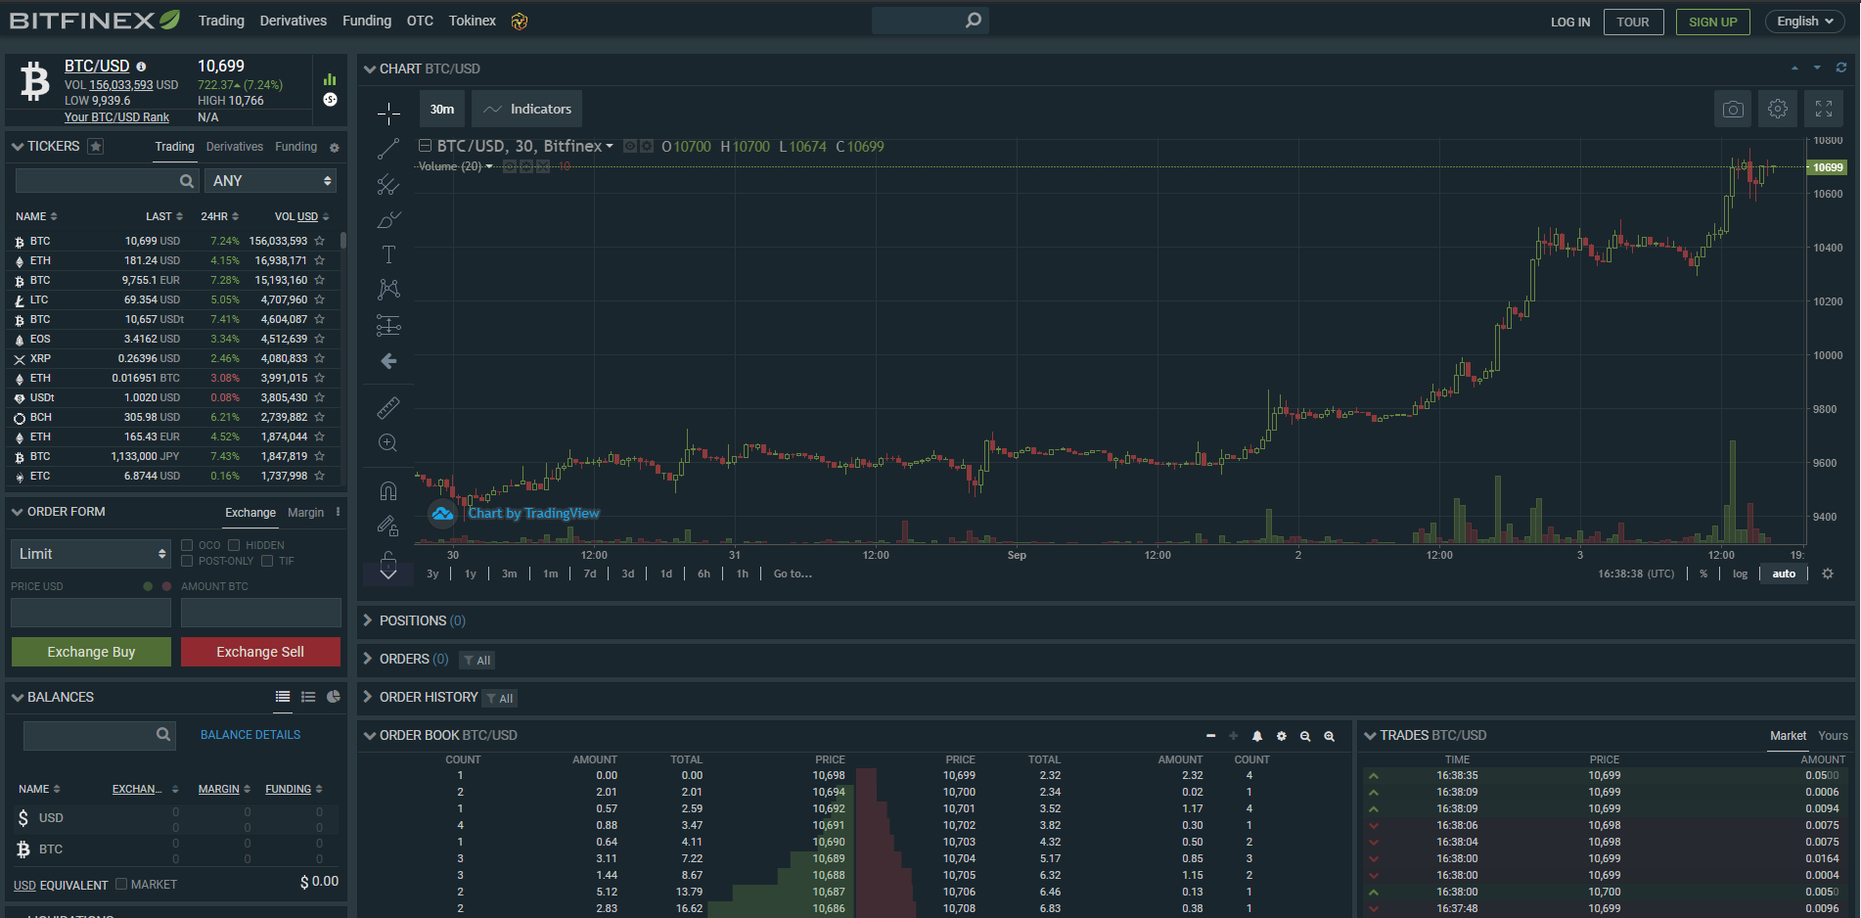Open the green bar chart icon near BTC/USD
The width and height of the screenshot is (1861, 918).
330,79
